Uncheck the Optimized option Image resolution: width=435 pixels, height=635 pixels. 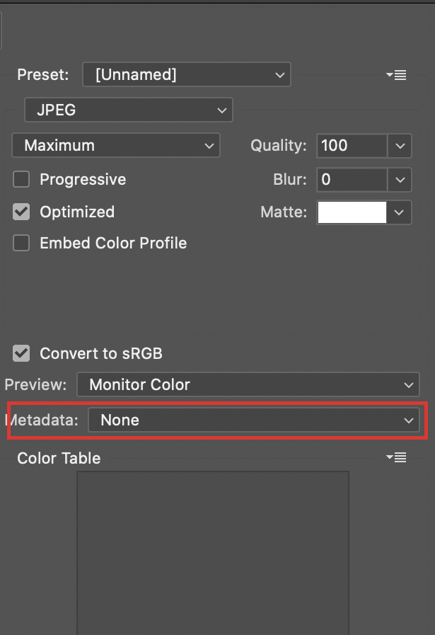coord(21,212)
